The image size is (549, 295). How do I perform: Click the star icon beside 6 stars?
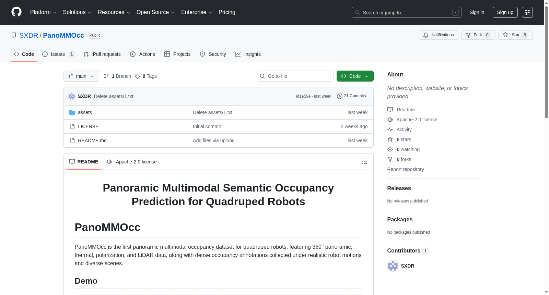point(390,139)
